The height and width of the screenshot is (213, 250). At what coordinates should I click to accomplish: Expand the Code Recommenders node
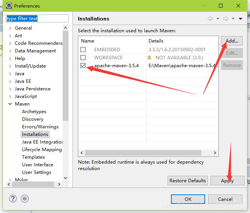[10, 43]
